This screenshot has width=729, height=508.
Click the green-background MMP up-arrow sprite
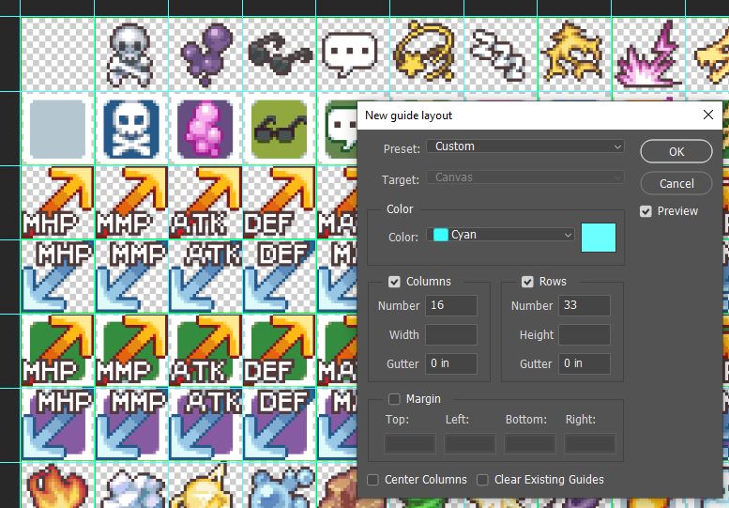point(131,351)
